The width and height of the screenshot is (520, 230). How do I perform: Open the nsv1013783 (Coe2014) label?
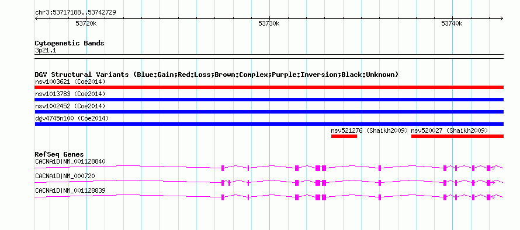[x=70, y=94]
